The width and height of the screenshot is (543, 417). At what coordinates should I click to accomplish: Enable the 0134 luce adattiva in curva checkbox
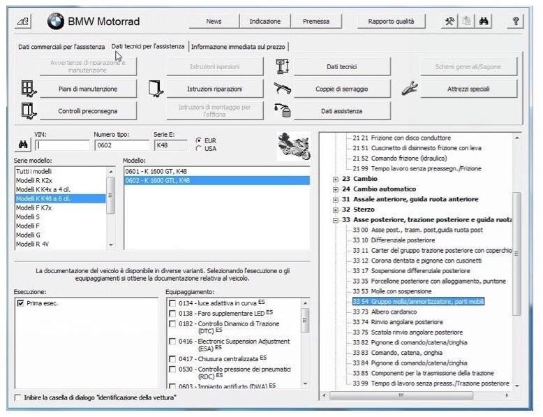[x=172, y=303]
